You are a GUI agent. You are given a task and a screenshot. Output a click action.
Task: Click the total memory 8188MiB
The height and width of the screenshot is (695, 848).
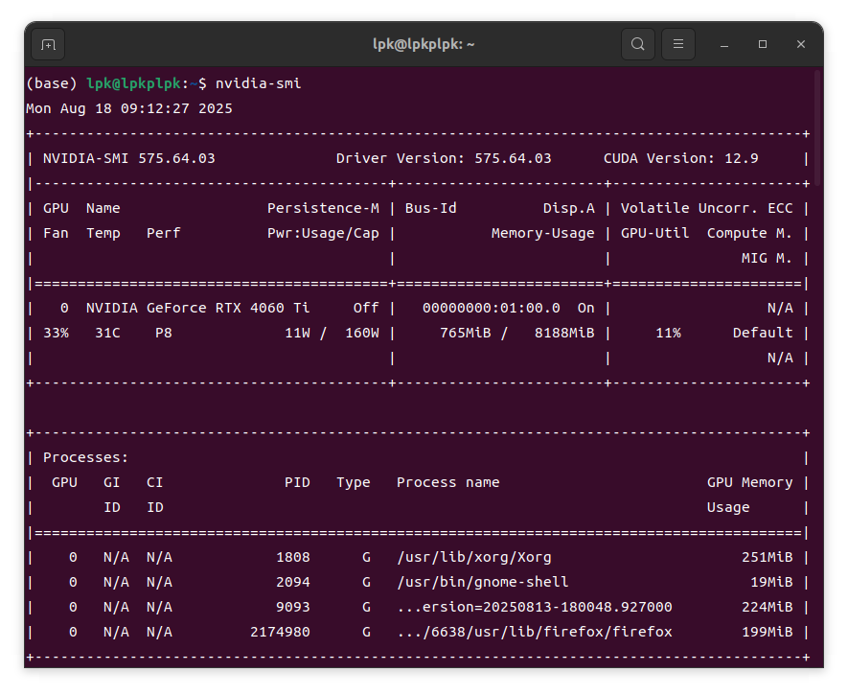pyautogui.click(x=564, y=333)
